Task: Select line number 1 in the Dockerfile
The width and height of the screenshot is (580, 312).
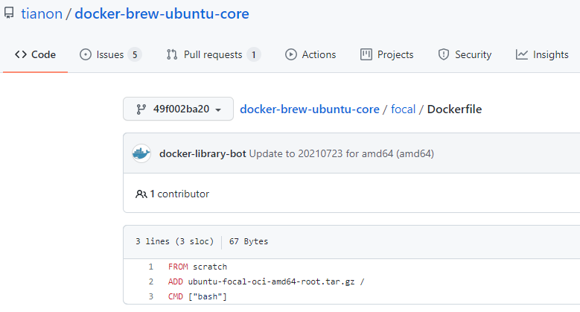Action: point(150,267)
